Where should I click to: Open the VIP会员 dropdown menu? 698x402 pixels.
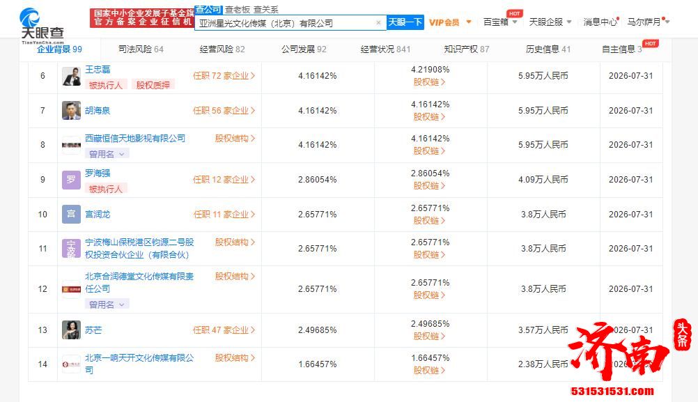(448, 22)
